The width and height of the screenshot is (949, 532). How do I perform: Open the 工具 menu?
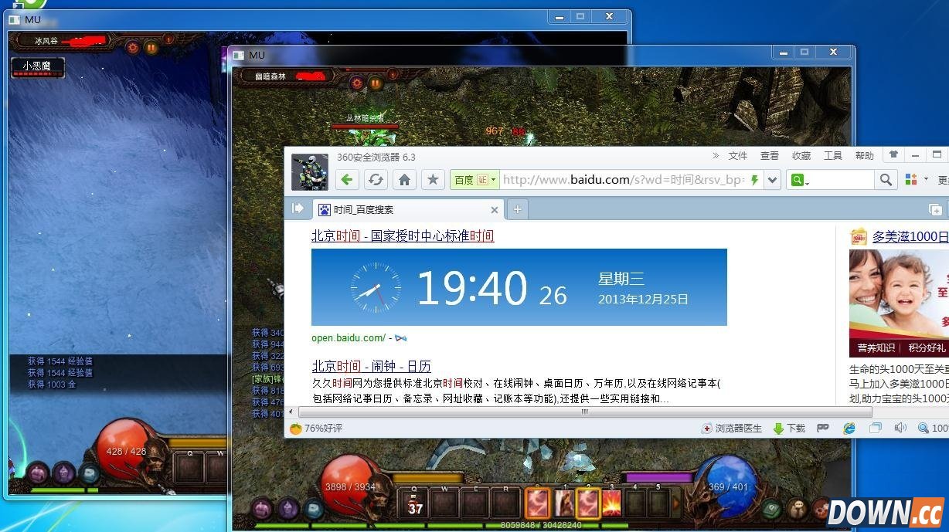pos(833,154)
